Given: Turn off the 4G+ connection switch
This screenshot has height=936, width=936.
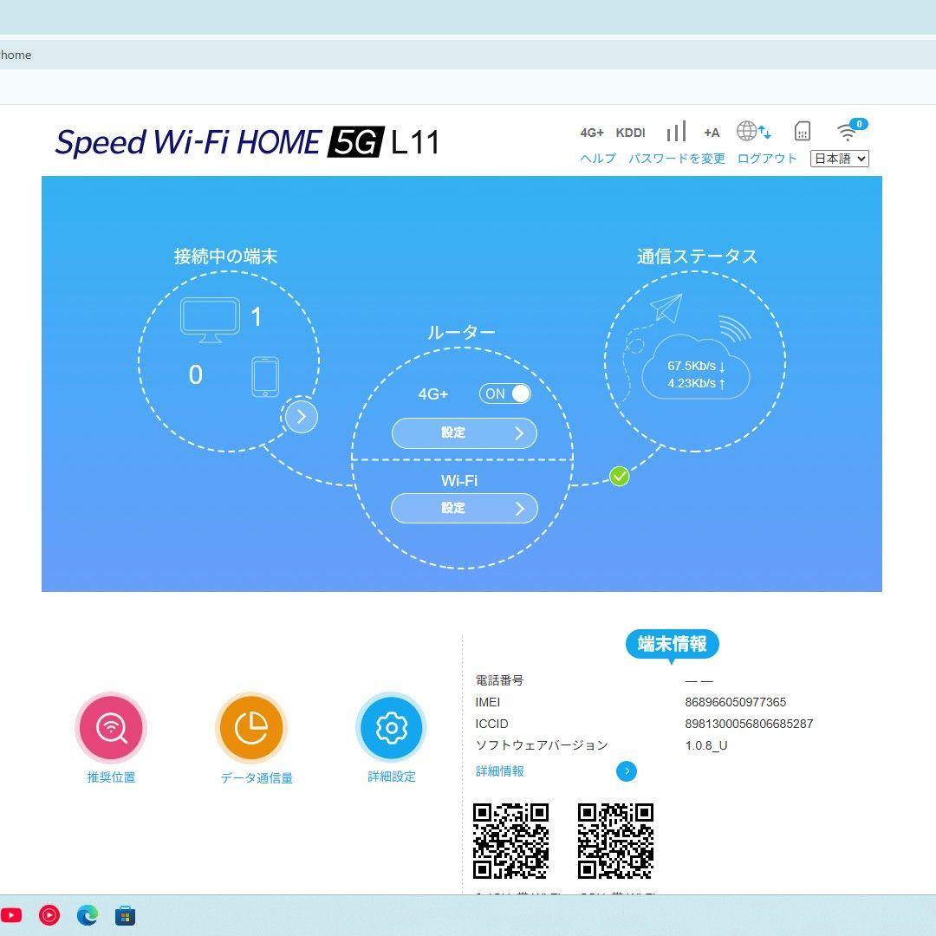Looking at the screenshot, I should [504, 393].
